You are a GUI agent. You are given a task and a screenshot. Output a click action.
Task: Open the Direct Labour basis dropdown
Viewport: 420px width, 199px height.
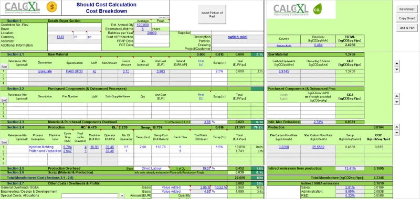152,169
